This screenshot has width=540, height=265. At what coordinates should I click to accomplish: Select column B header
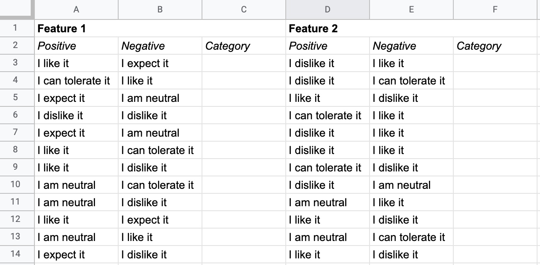[x=160, y=10]
